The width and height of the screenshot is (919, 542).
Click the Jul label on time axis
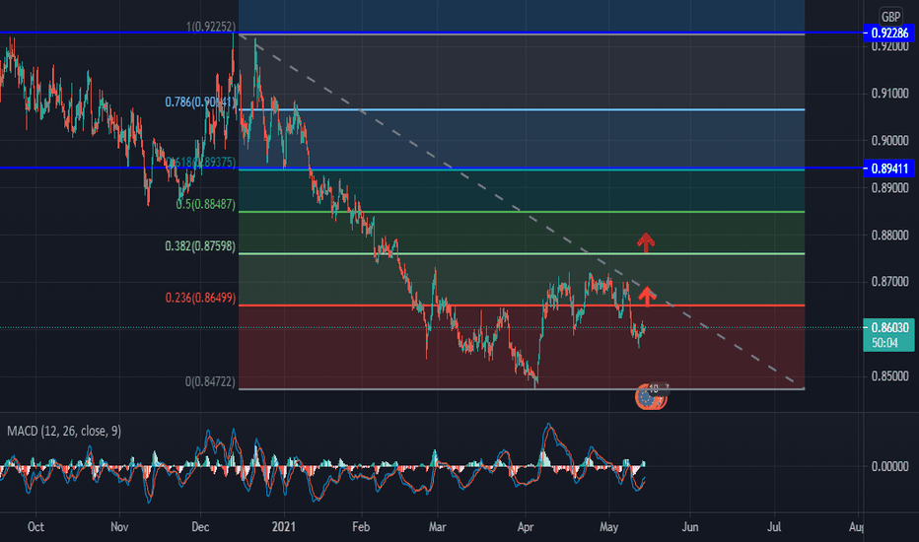[x=774, y=527]
